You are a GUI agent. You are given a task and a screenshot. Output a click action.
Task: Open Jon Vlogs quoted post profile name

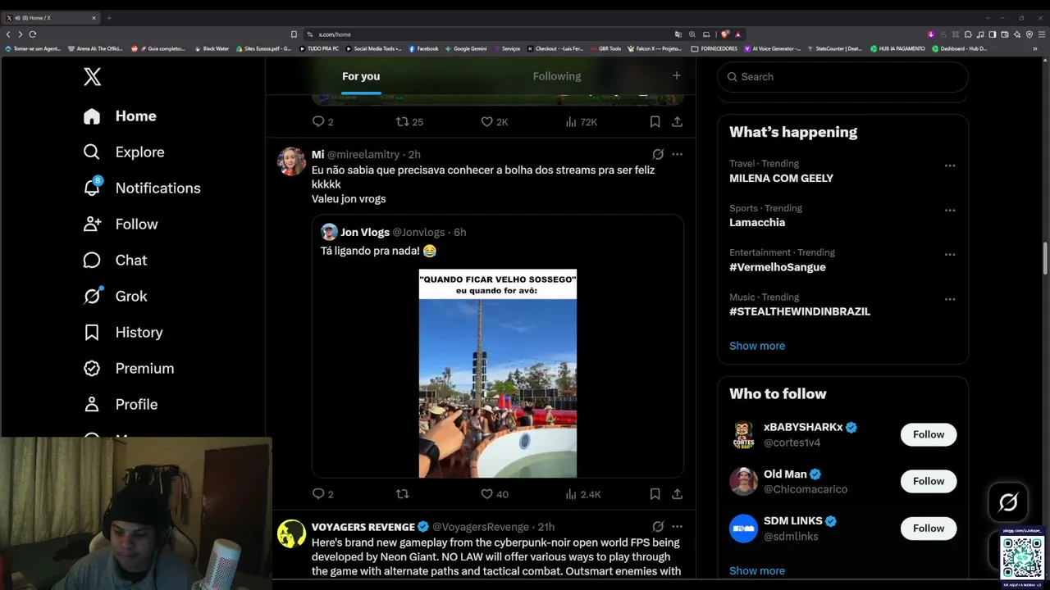click(x=365, y=233)
